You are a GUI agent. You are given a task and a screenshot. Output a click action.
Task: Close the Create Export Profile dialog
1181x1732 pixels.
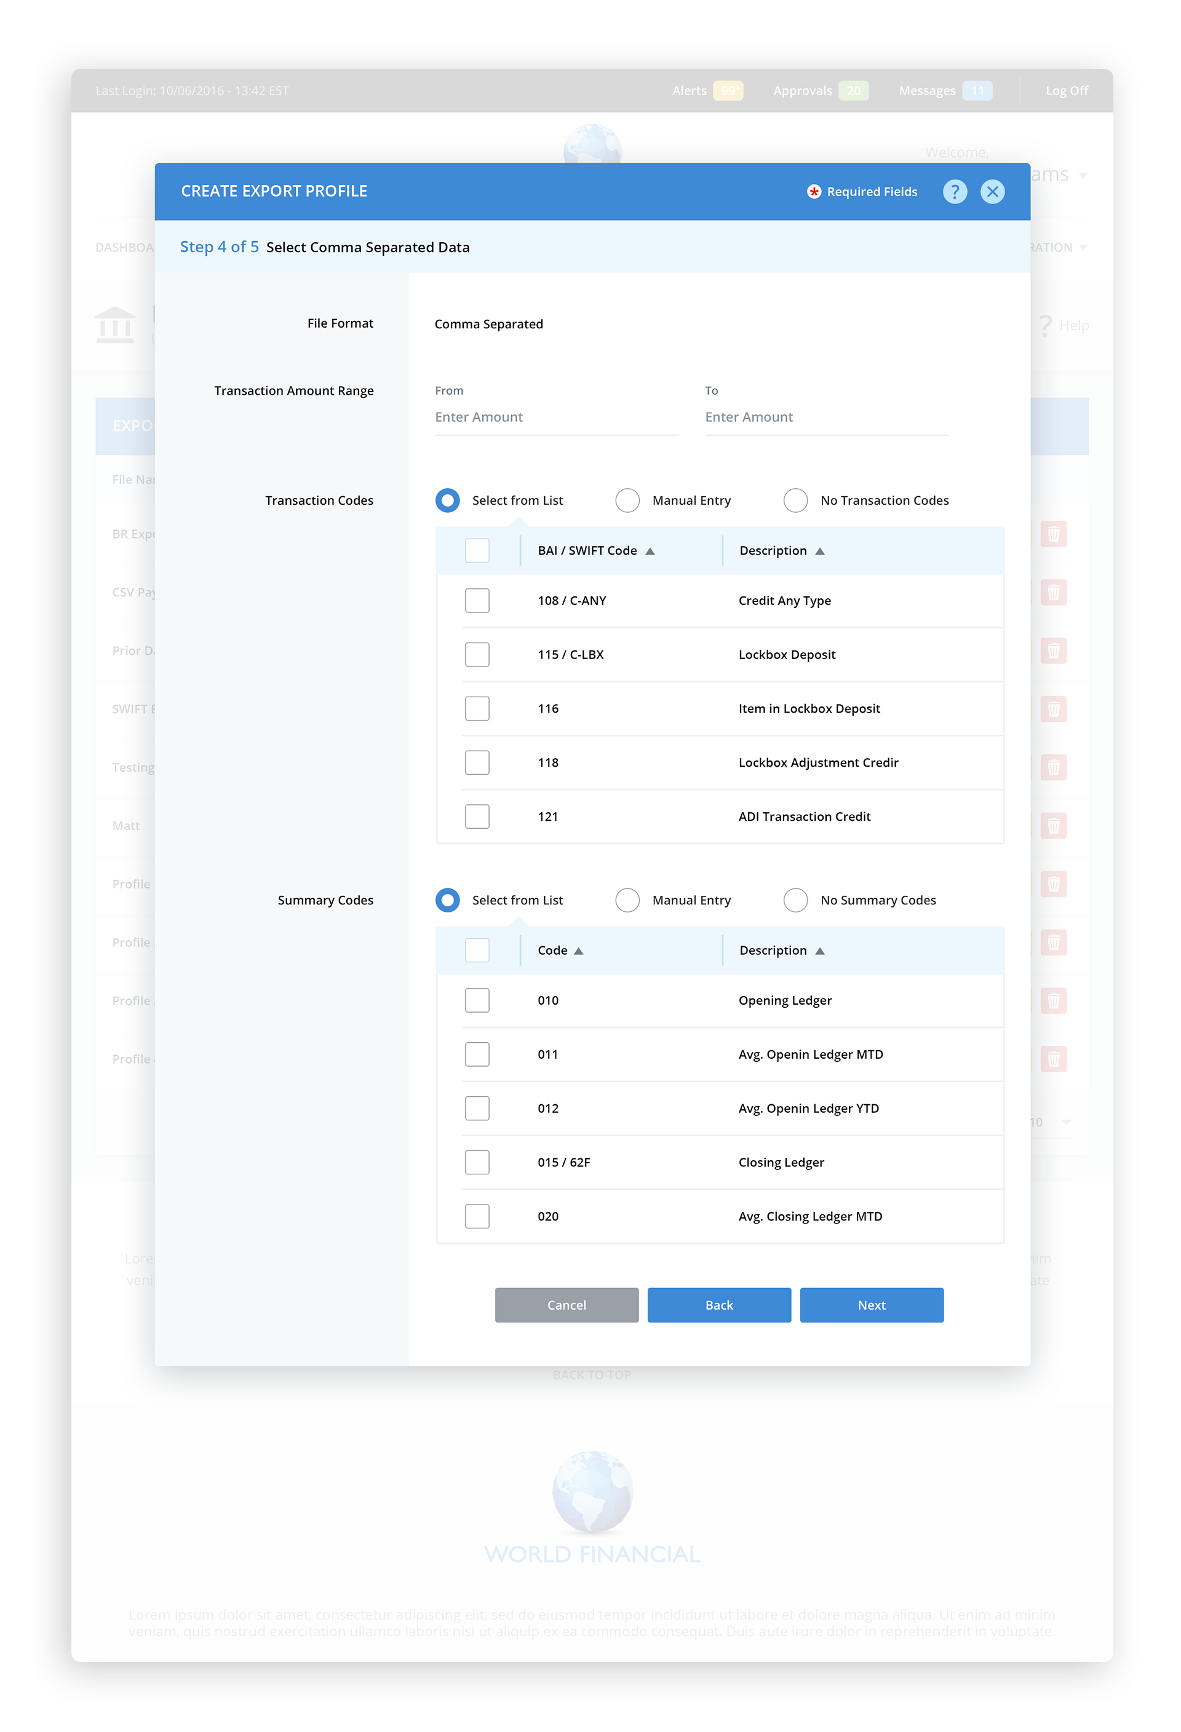coord(992,192)
